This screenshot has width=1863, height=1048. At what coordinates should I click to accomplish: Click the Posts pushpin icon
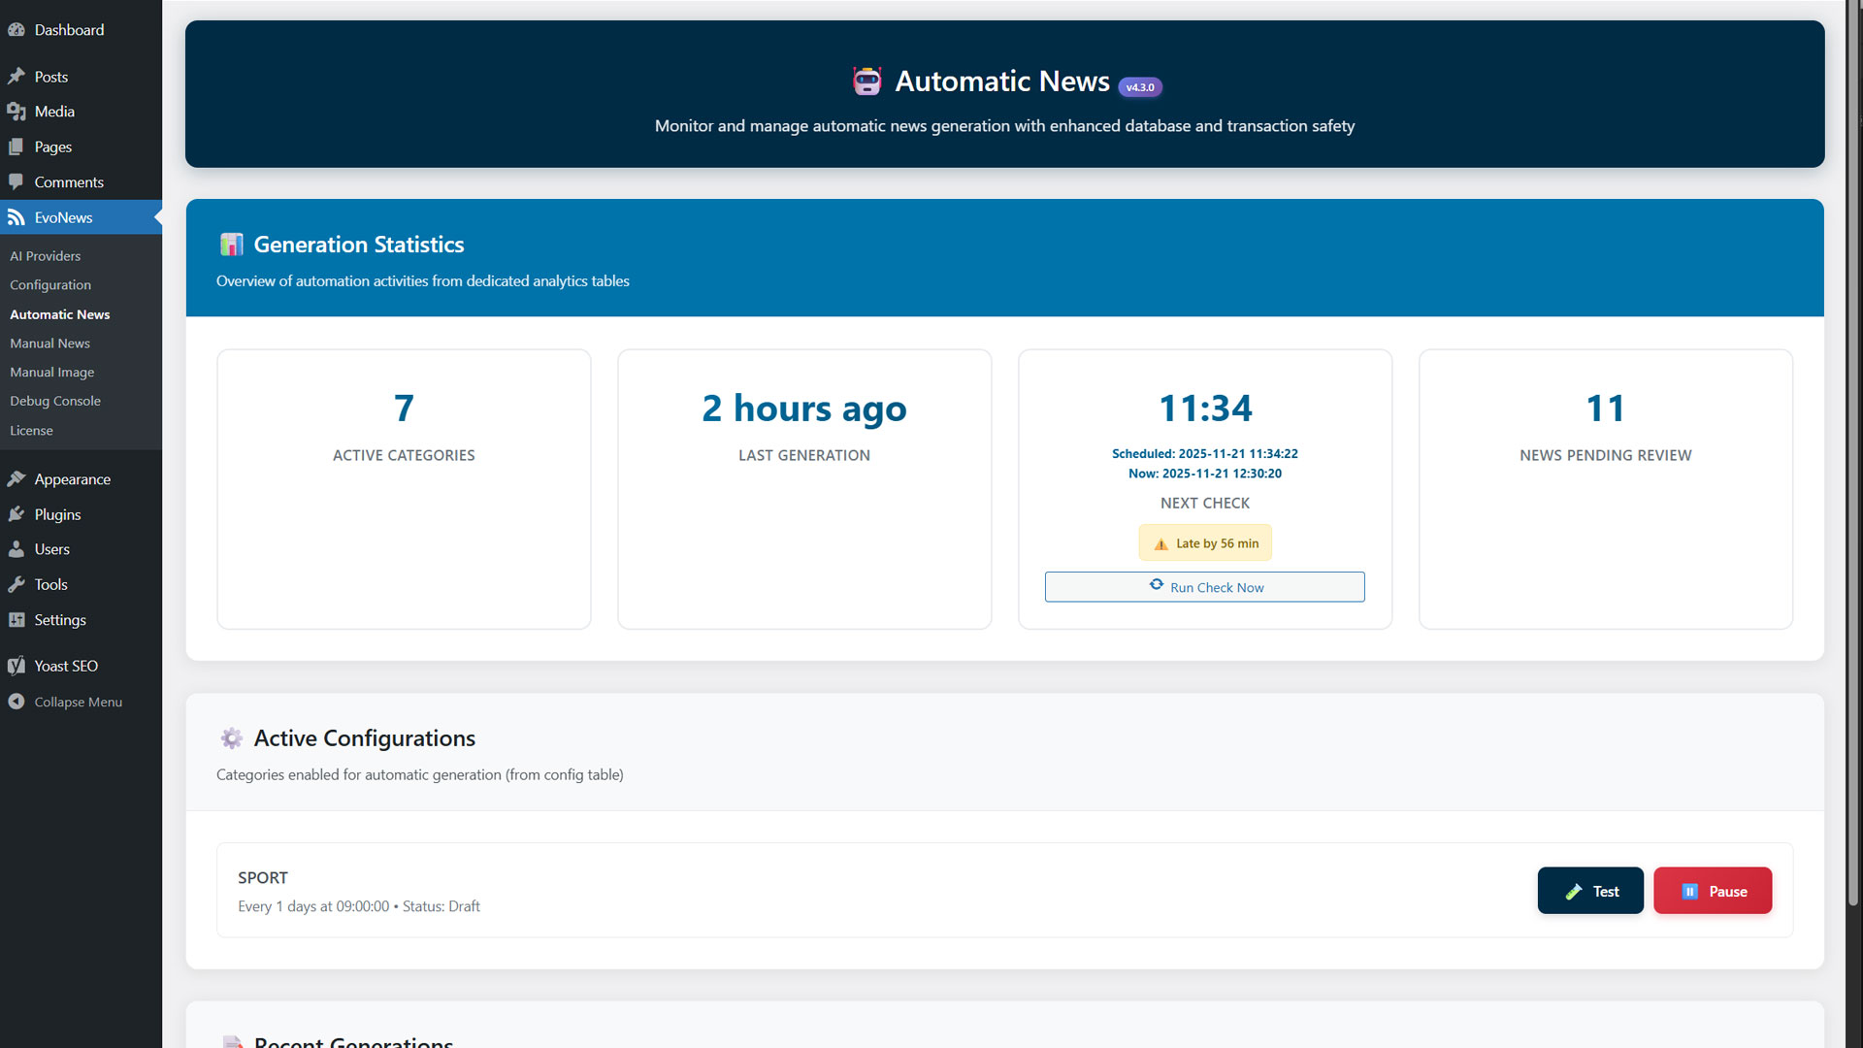pos(16,77)
